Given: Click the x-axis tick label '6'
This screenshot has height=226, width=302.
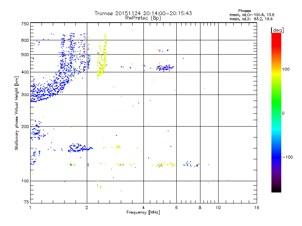Looking at the screenshot, I should pos(176,208).
